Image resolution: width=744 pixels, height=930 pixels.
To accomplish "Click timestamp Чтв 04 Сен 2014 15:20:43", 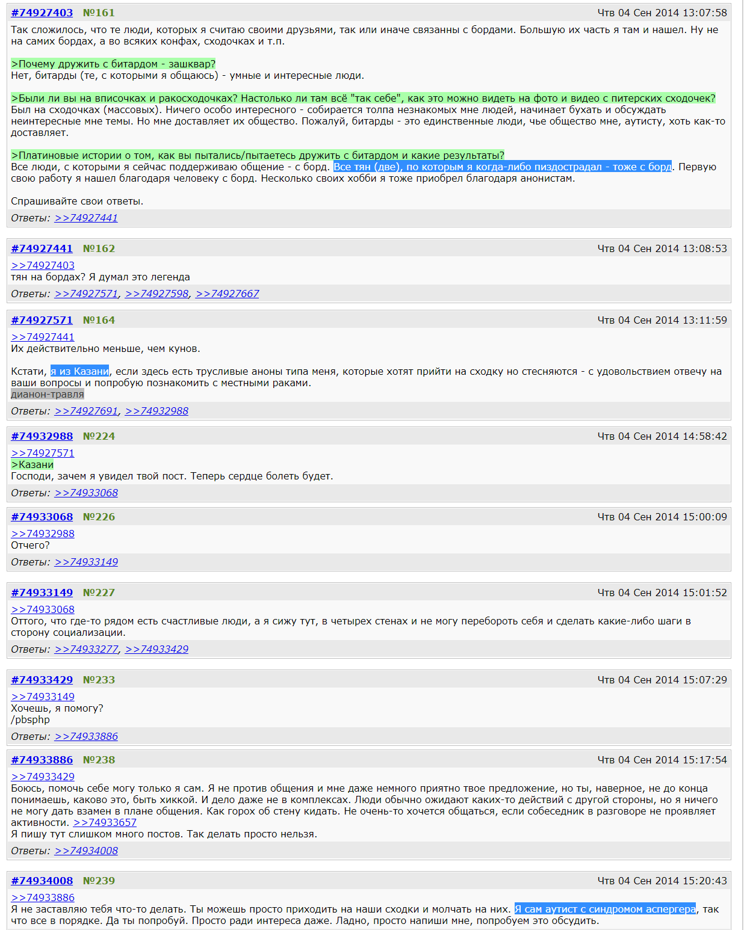I will click(x=662, y=881).
